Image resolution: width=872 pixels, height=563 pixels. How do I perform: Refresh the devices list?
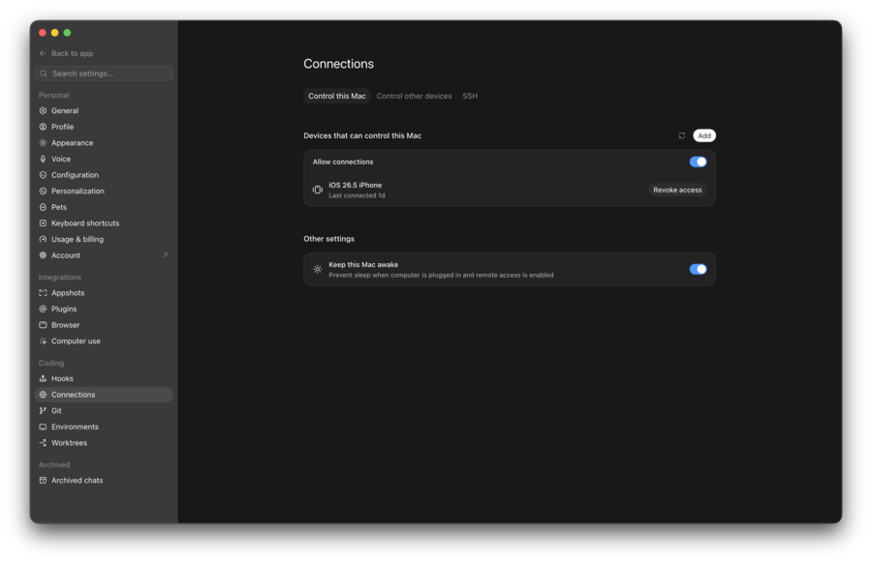pyautogui.click(x=682, y=135)
